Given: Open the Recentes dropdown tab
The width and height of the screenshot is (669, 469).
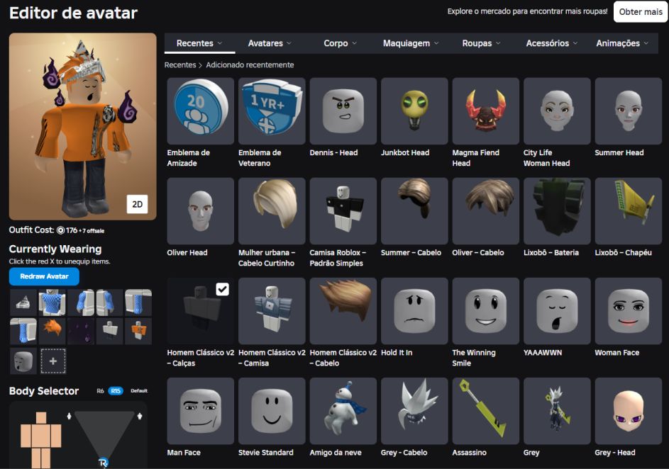Looking at the screenshot, I should click(x=199, y=43).
